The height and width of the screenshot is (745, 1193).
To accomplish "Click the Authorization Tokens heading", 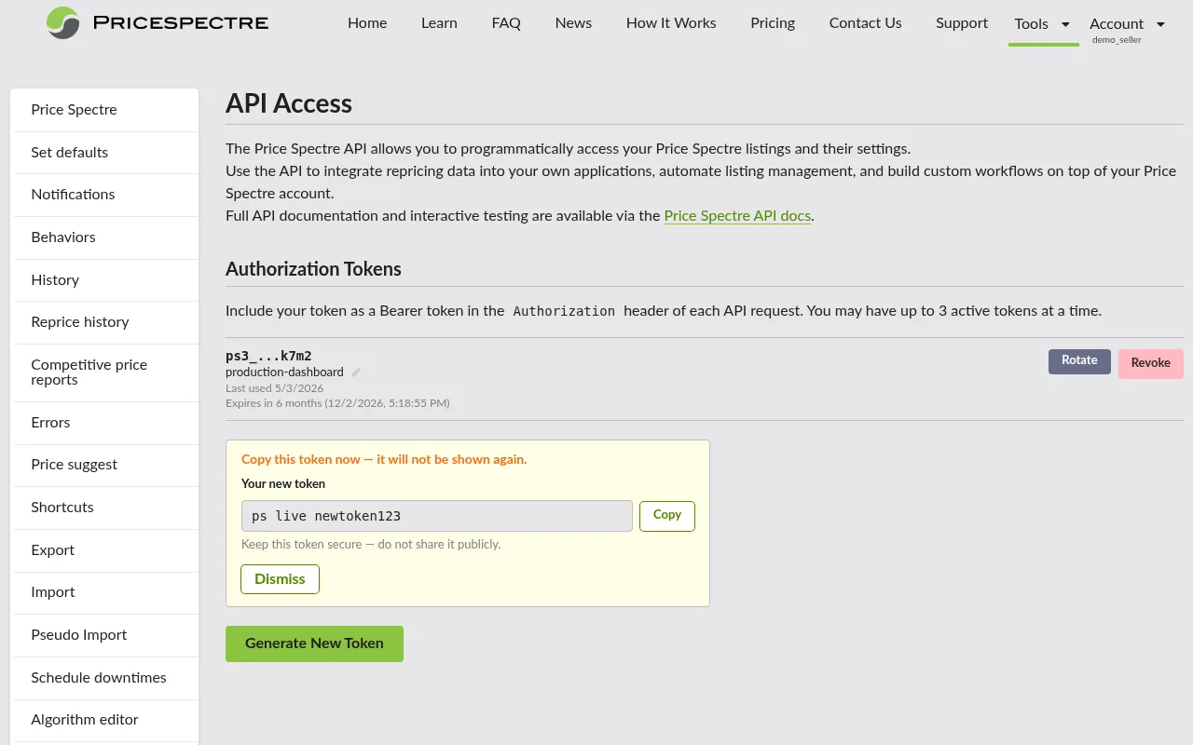I will click(313, 269).
